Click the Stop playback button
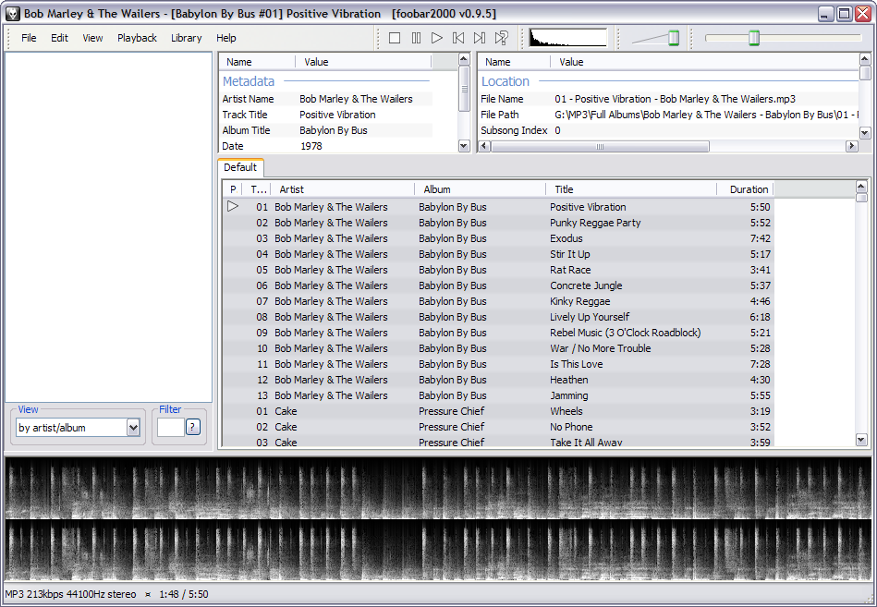 click(395, 38)
